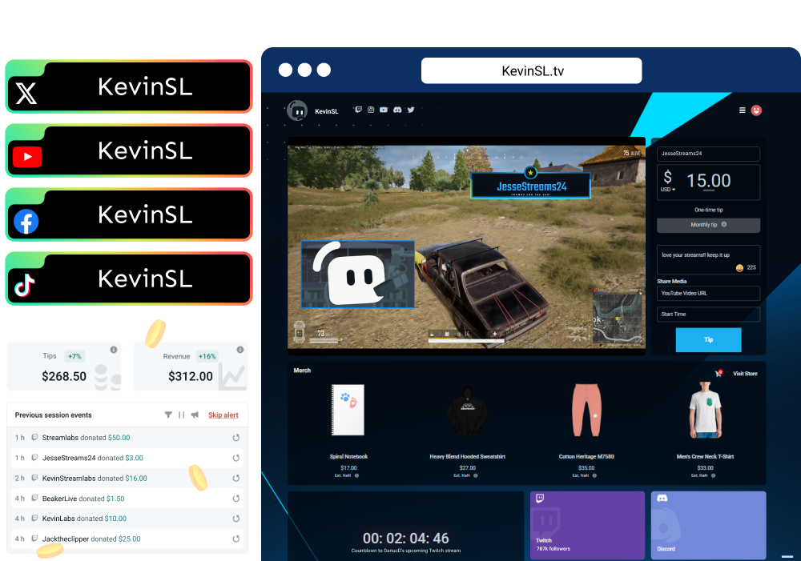The image size is (801, 561).
Task: Open the Discord tile
Action: (708, 525)
